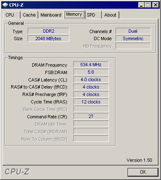This screenshot has width=161, height=180.
Task: Open the About tab
Action: 110,15
